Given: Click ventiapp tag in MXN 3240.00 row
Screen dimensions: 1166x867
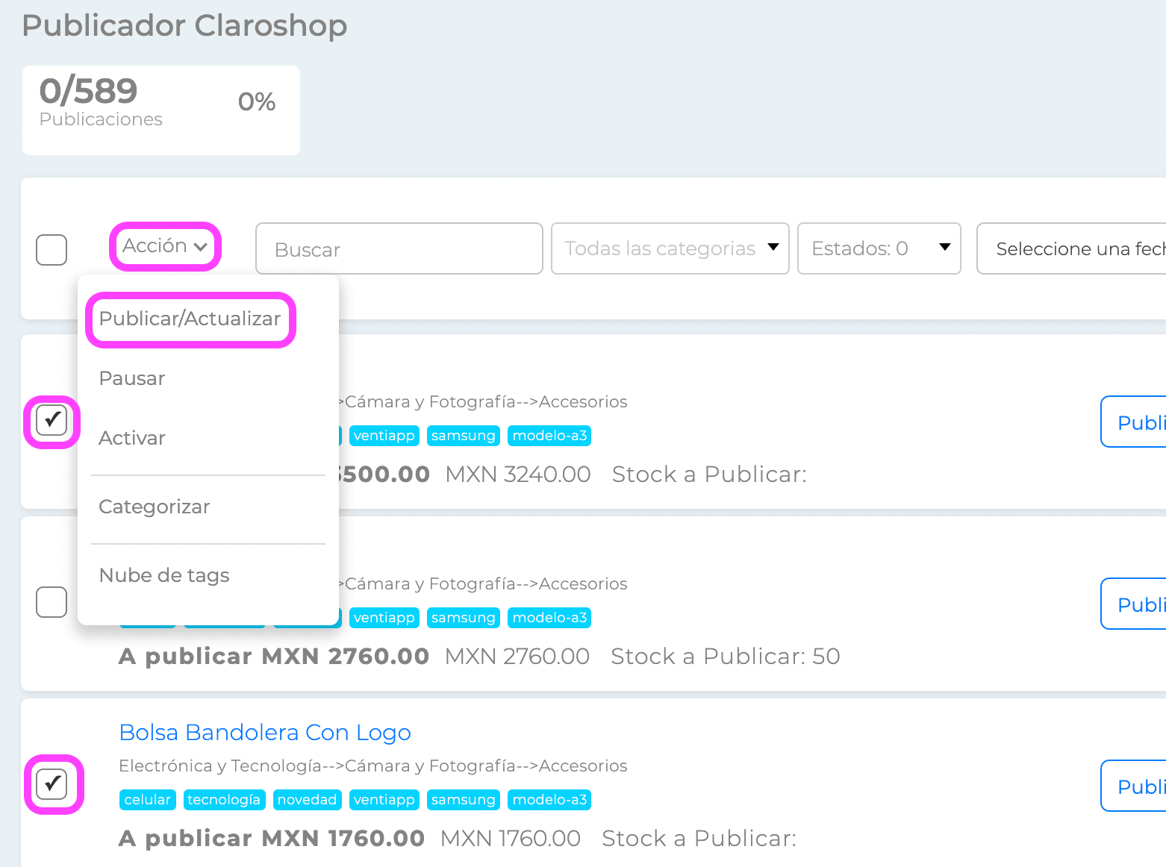Looking at the screenshot, I should 384,436.
